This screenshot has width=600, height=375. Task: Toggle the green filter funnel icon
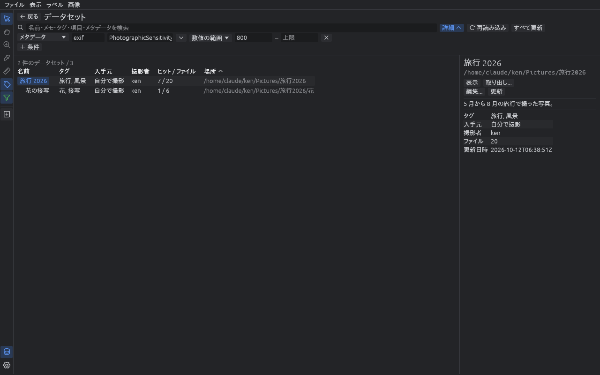coord(7,98)
